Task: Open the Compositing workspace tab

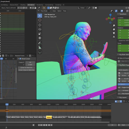Action: [49, 5]
